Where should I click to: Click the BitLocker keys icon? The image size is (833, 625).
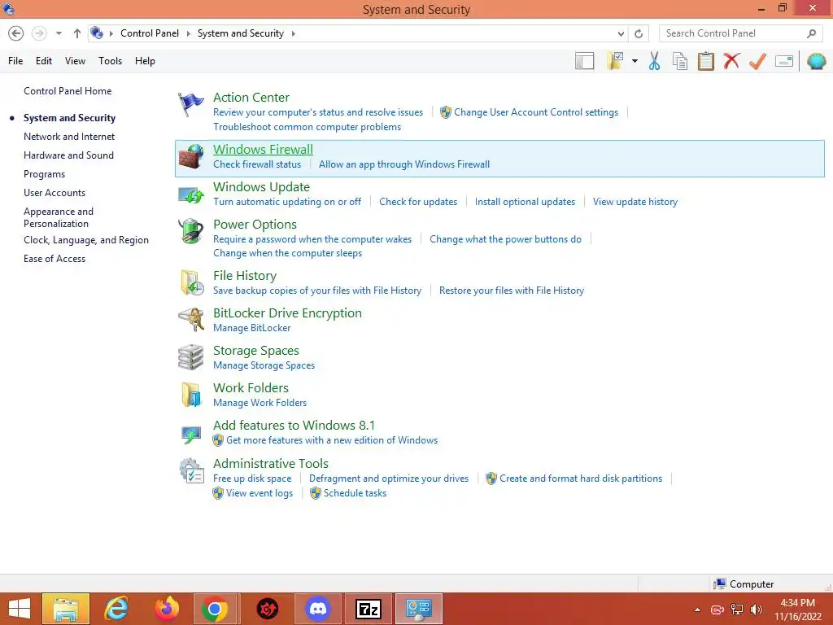click(x=190, y=319)
